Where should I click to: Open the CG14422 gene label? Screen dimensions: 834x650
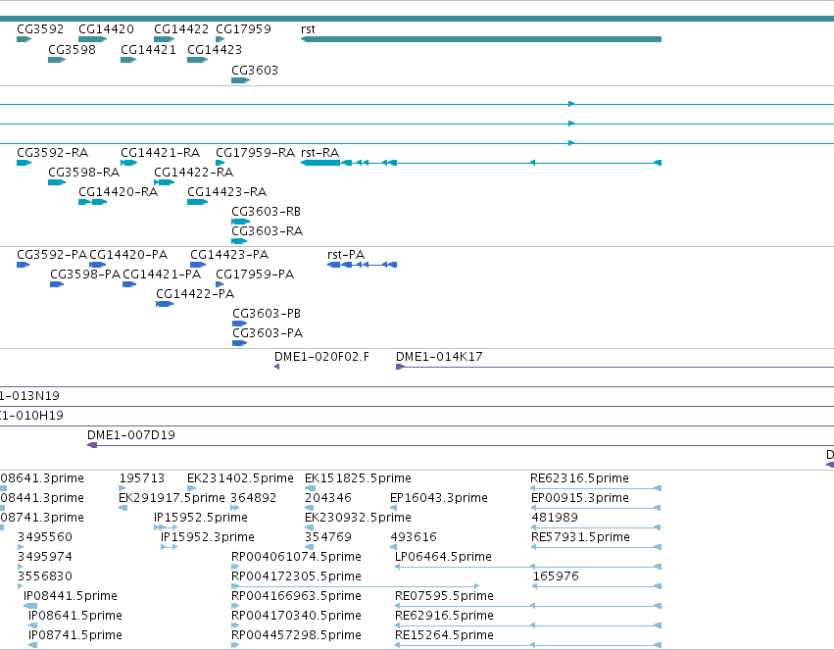181,29
